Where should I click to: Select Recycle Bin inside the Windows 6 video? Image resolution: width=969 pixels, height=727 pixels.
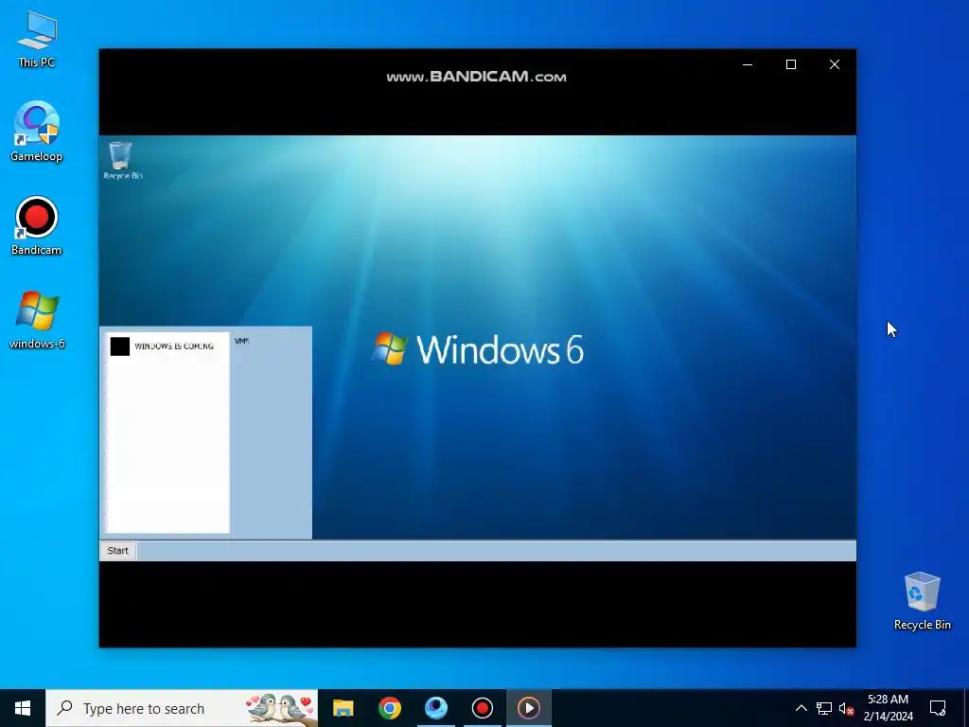click(x=122, y=160)
